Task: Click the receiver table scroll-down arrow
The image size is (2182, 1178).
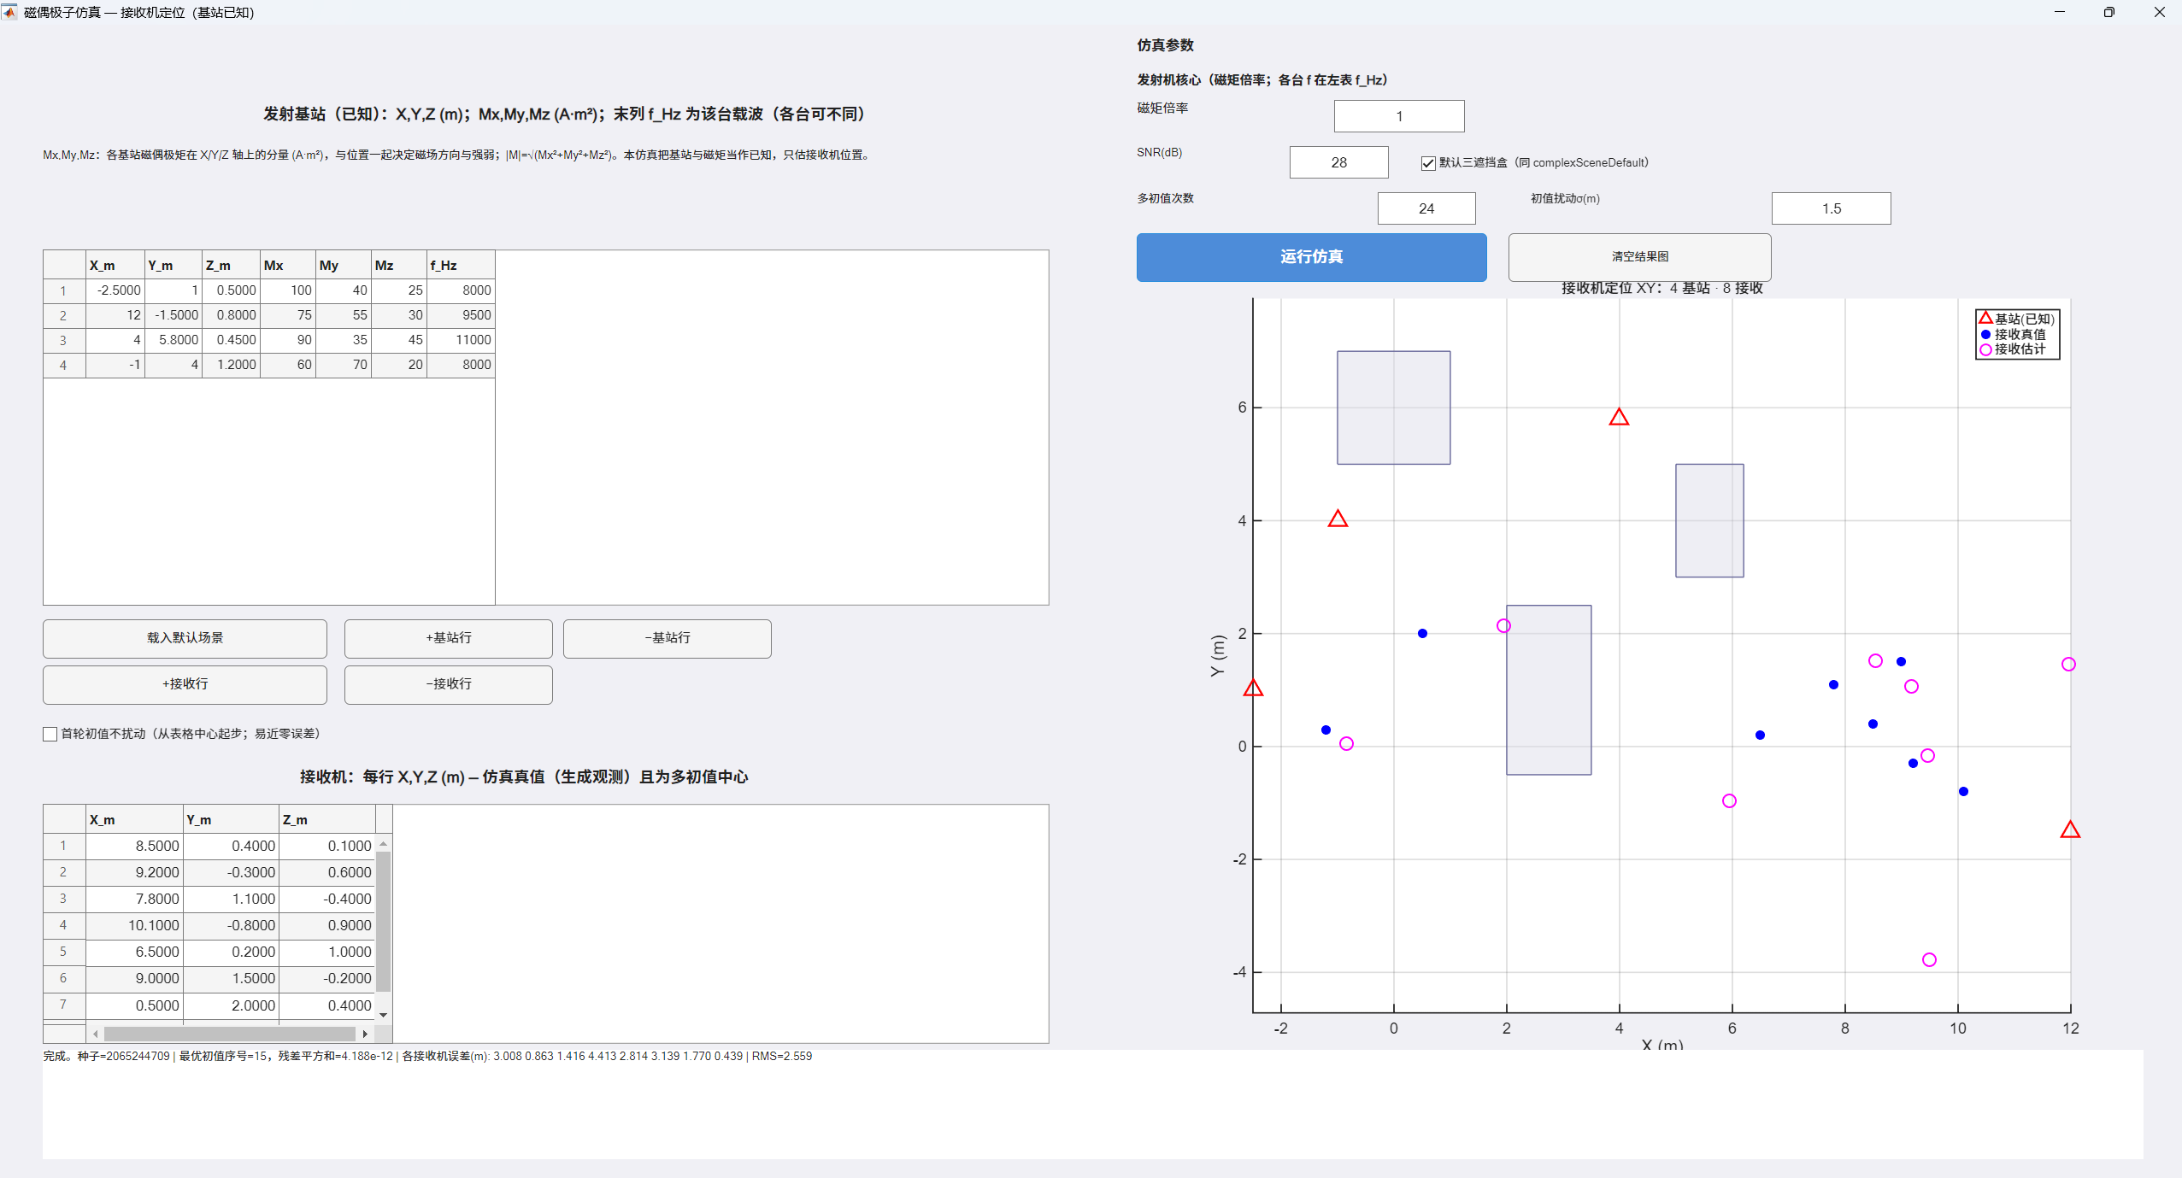Action: click(384, 1015)
